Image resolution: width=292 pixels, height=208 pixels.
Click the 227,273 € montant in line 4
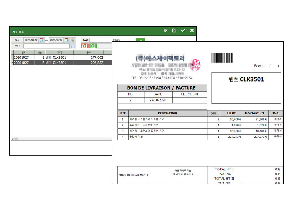click(x=260, y=137)
